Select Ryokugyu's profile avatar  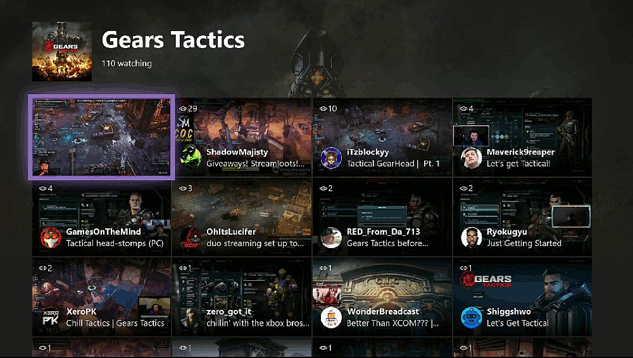click(472, 237)
